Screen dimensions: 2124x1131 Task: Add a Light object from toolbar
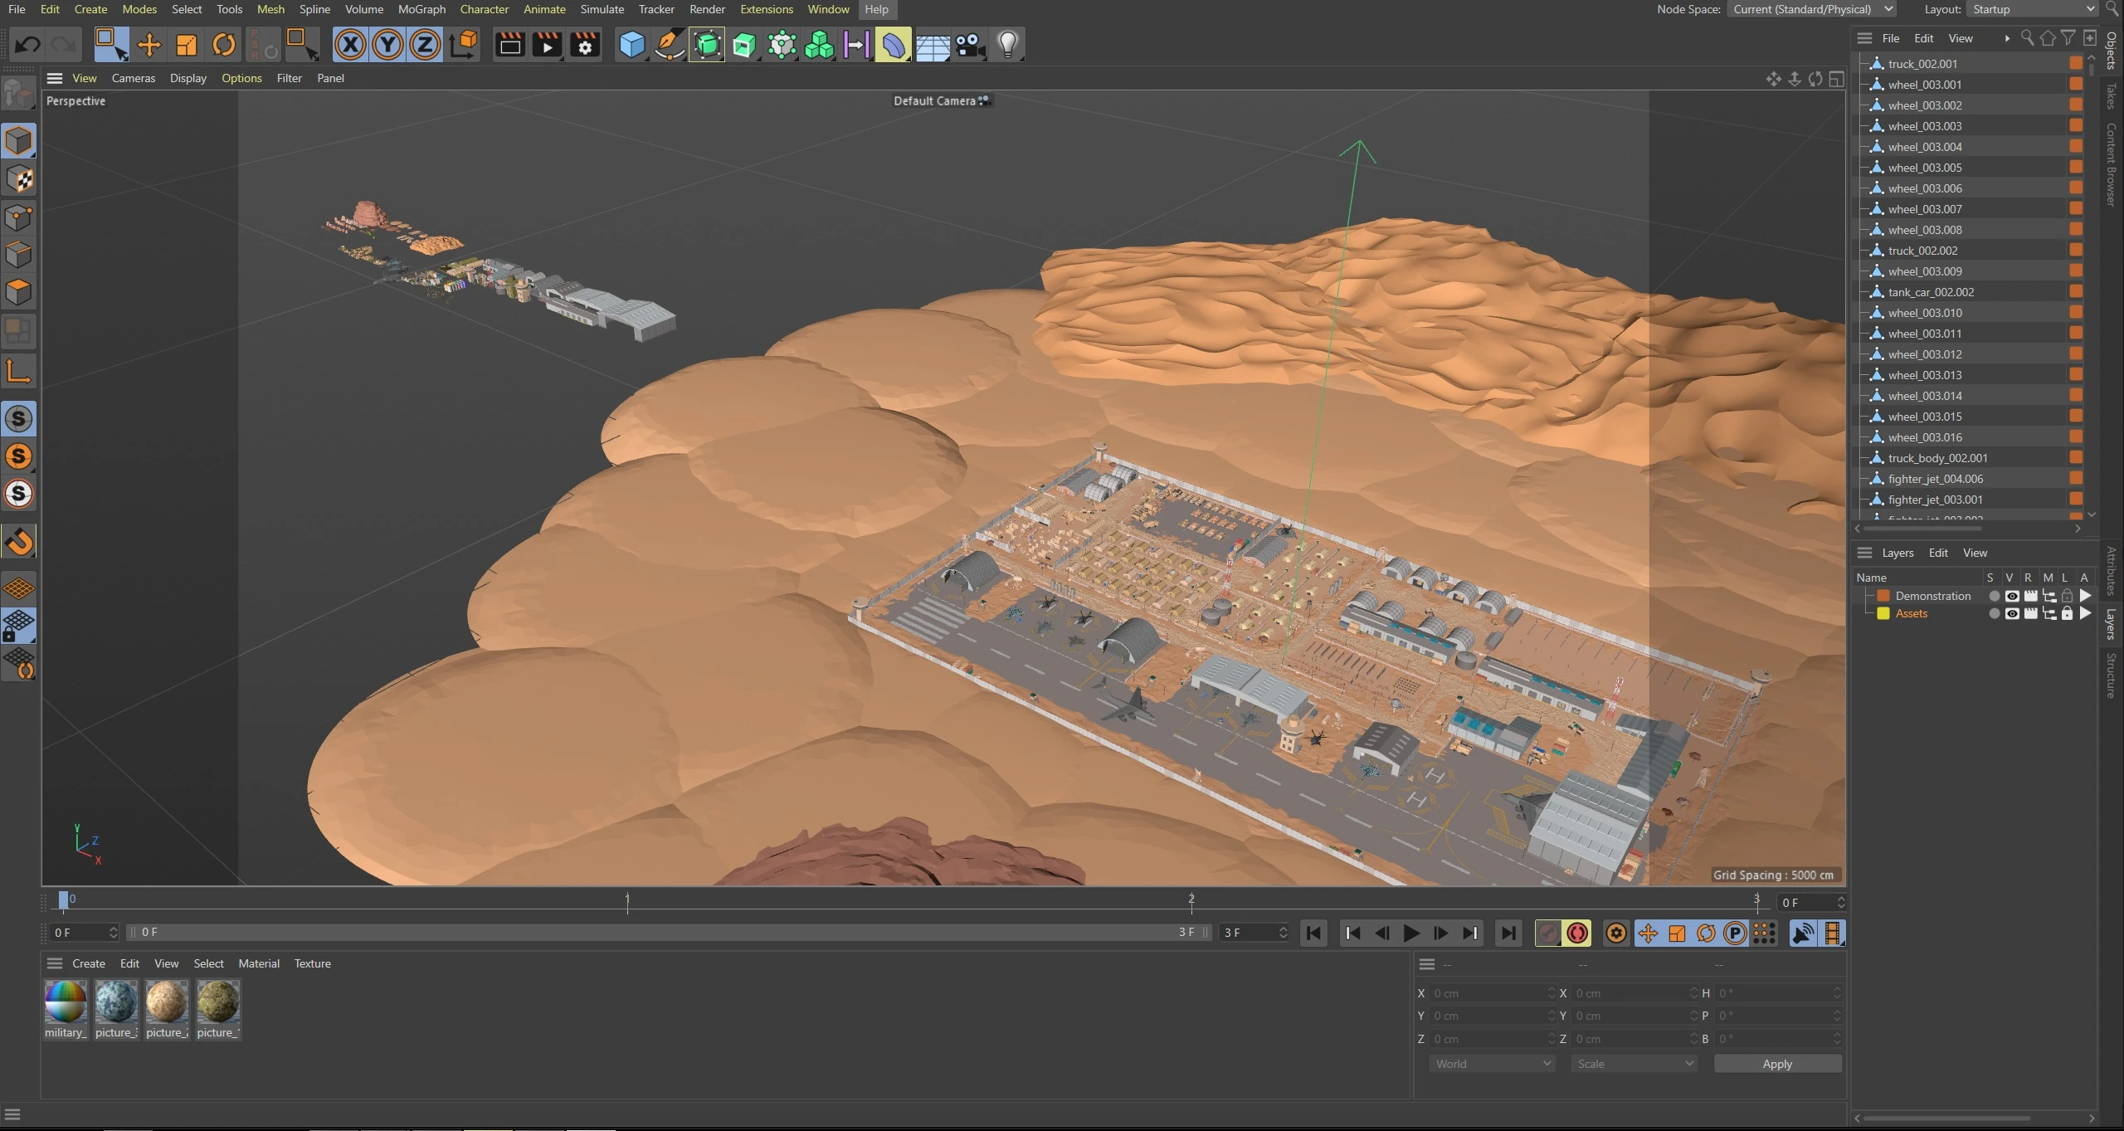(1007, 45)
